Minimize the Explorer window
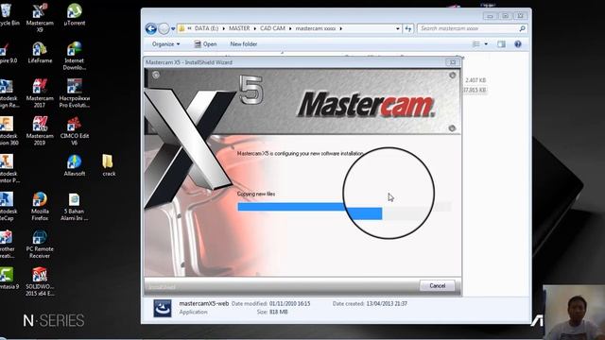Image resolution: width=605 pixels, height=340 pixels. tap(490, 16)
